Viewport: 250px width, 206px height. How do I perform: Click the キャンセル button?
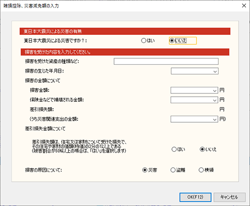[x=229, y=197]
